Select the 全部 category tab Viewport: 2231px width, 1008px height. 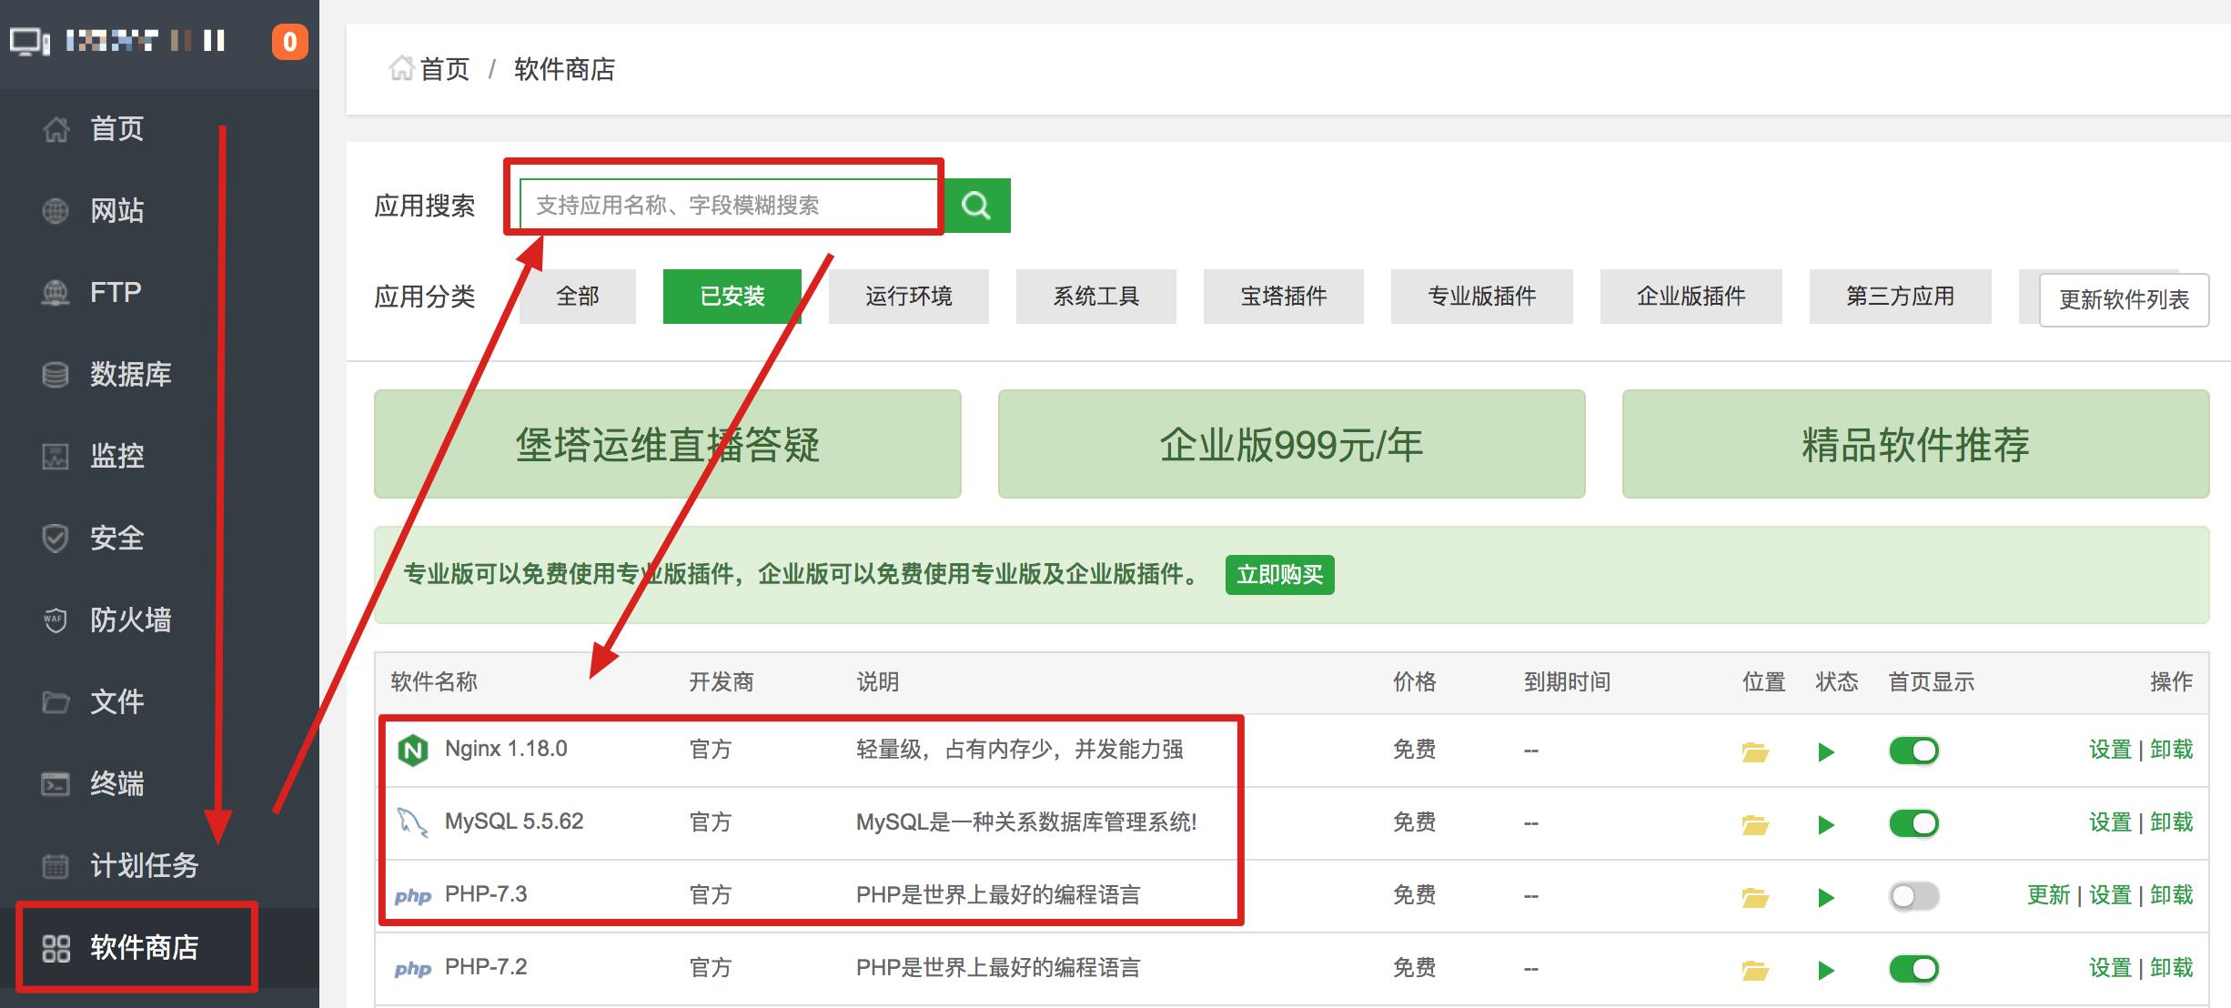(578, 297)
